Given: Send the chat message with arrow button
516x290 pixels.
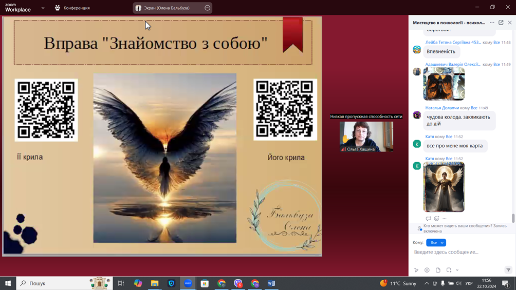Looking at the screenshot, I should pos(508,270).
